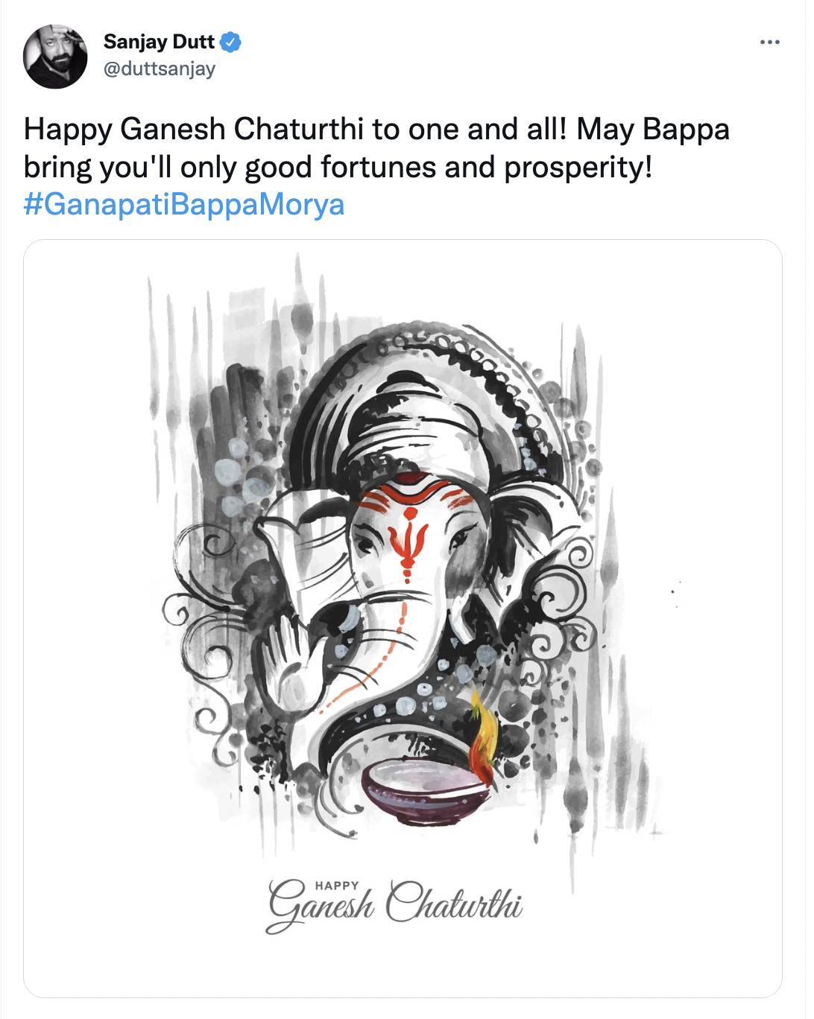The height and width of the screenshot is (1019, 814).
Task: Open the #GanapatiBappaMorya hashtag
Action: pos(184,204)
